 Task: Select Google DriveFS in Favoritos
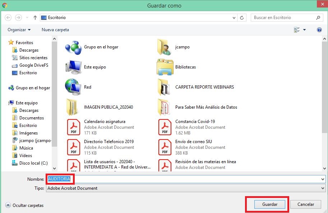point(33,65)
